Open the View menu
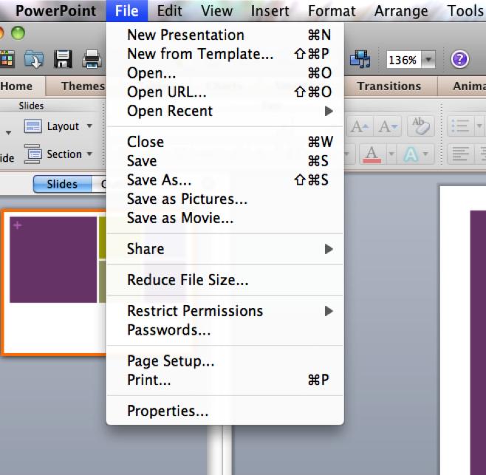This screenshot has width=486, height=475. [x=216, y=11]
